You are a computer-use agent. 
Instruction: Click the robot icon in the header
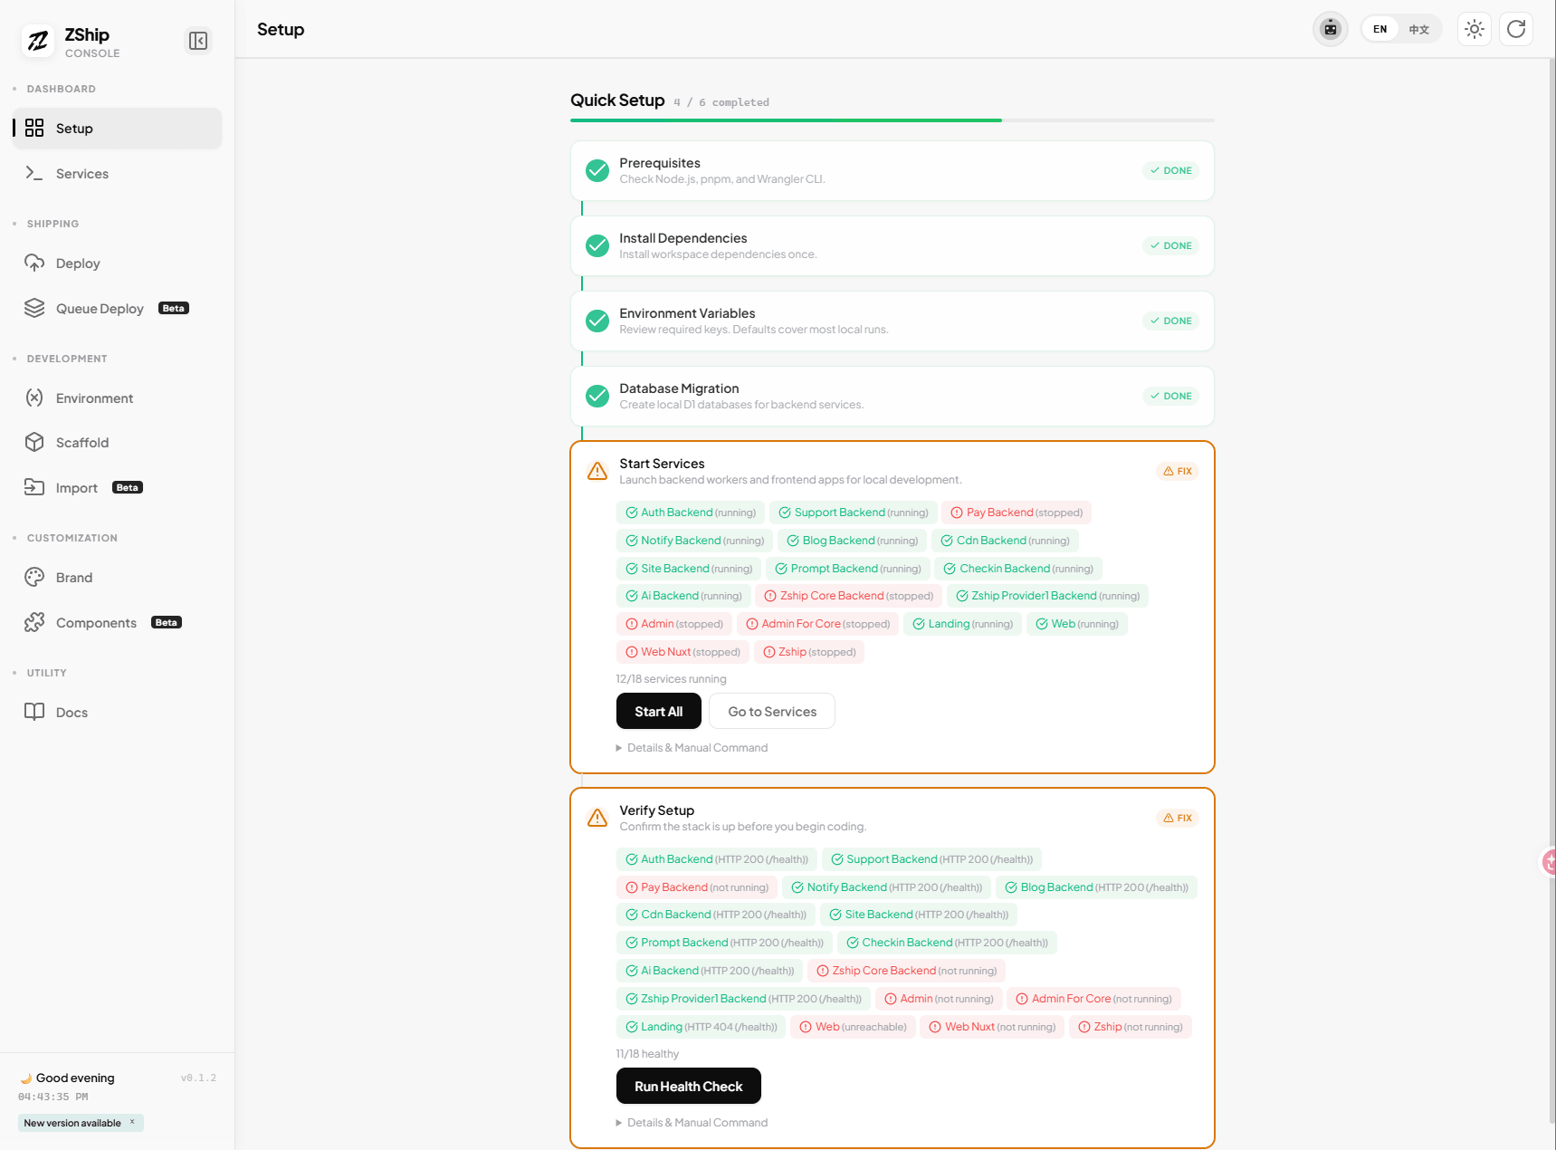[x=1330, y=28]
